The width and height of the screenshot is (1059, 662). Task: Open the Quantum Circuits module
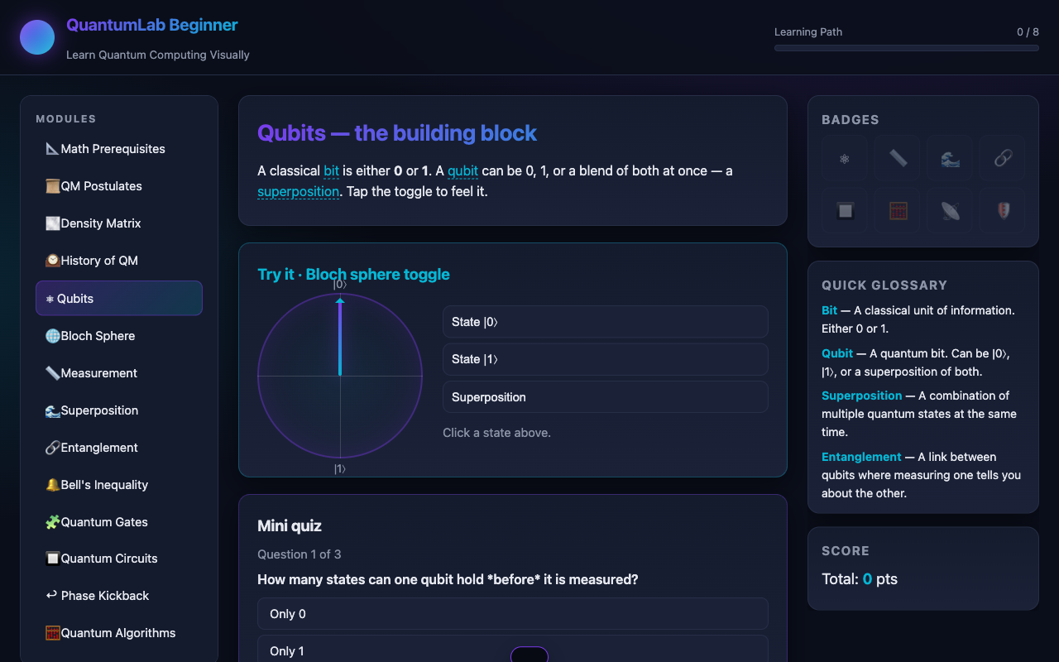pos(119,559)
